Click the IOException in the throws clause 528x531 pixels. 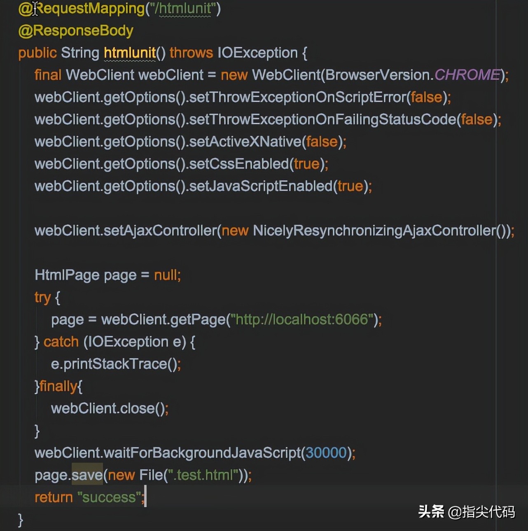pos(258,53)
